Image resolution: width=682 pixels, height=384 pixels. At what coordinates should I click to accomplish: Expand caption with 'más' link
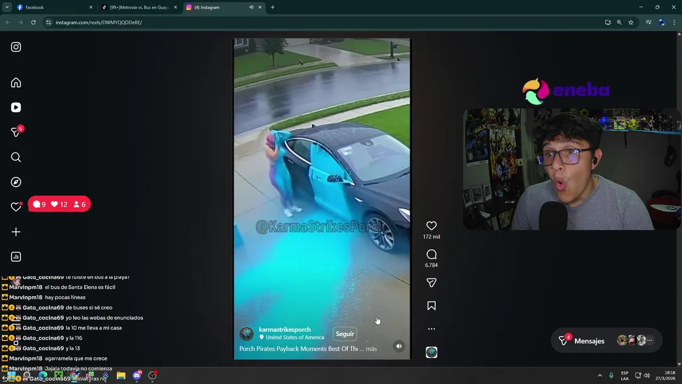[x=371, y=349]
